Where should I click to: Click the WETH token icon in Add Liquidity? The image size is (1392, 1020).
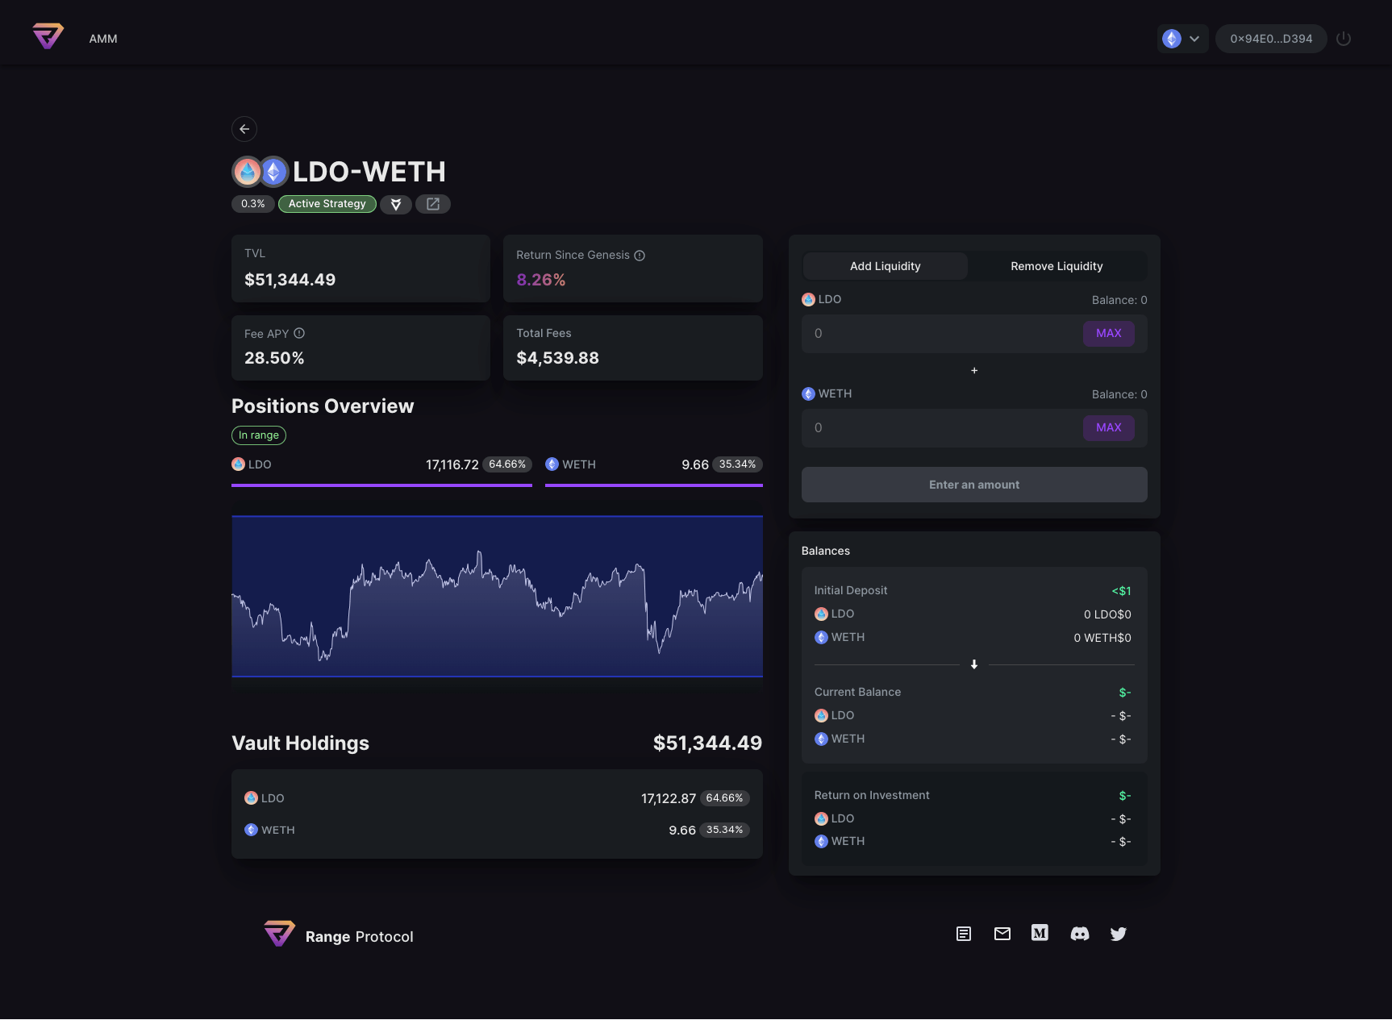[x=808, y=394]
